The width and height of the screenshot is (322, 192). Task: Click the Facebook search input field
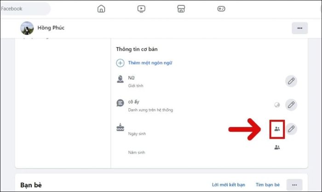pyautogui.click(x=25, y=9)
